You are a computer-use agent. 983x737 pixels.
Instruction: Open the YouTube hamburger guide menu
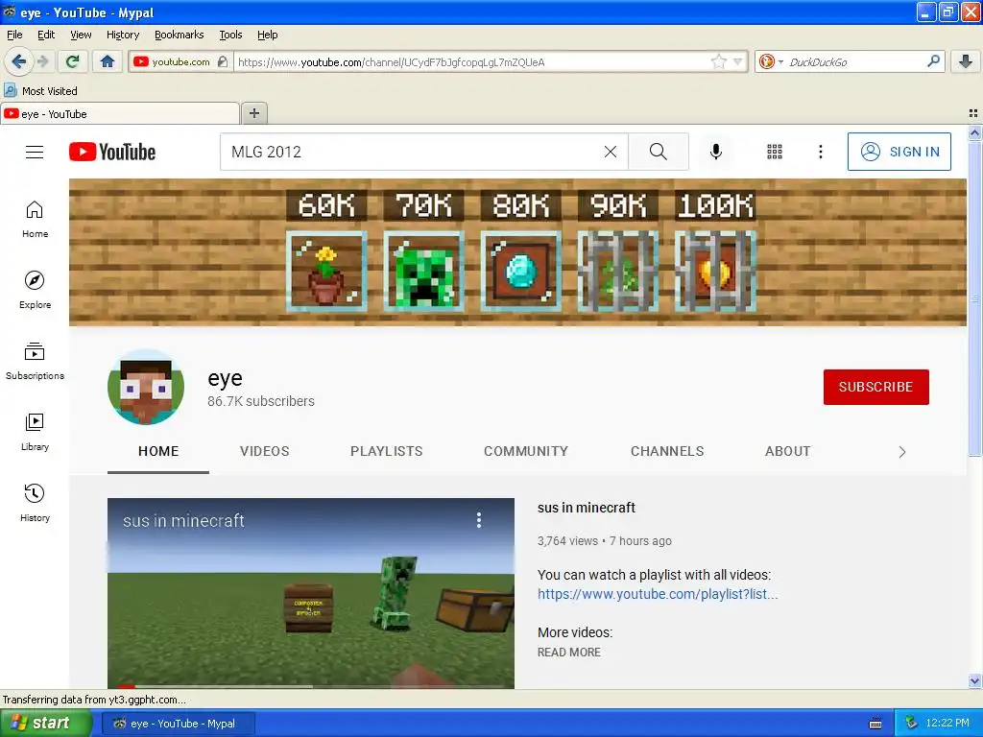click(x=35, y=152)
